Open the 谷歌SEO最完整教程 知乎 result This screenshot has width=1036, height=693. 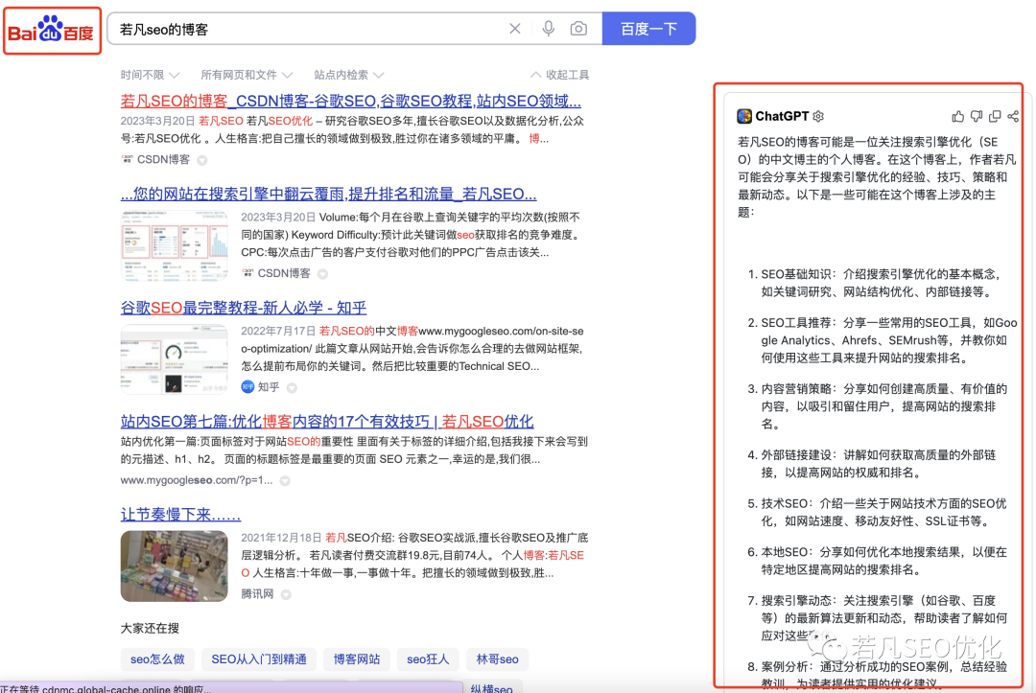244,308
